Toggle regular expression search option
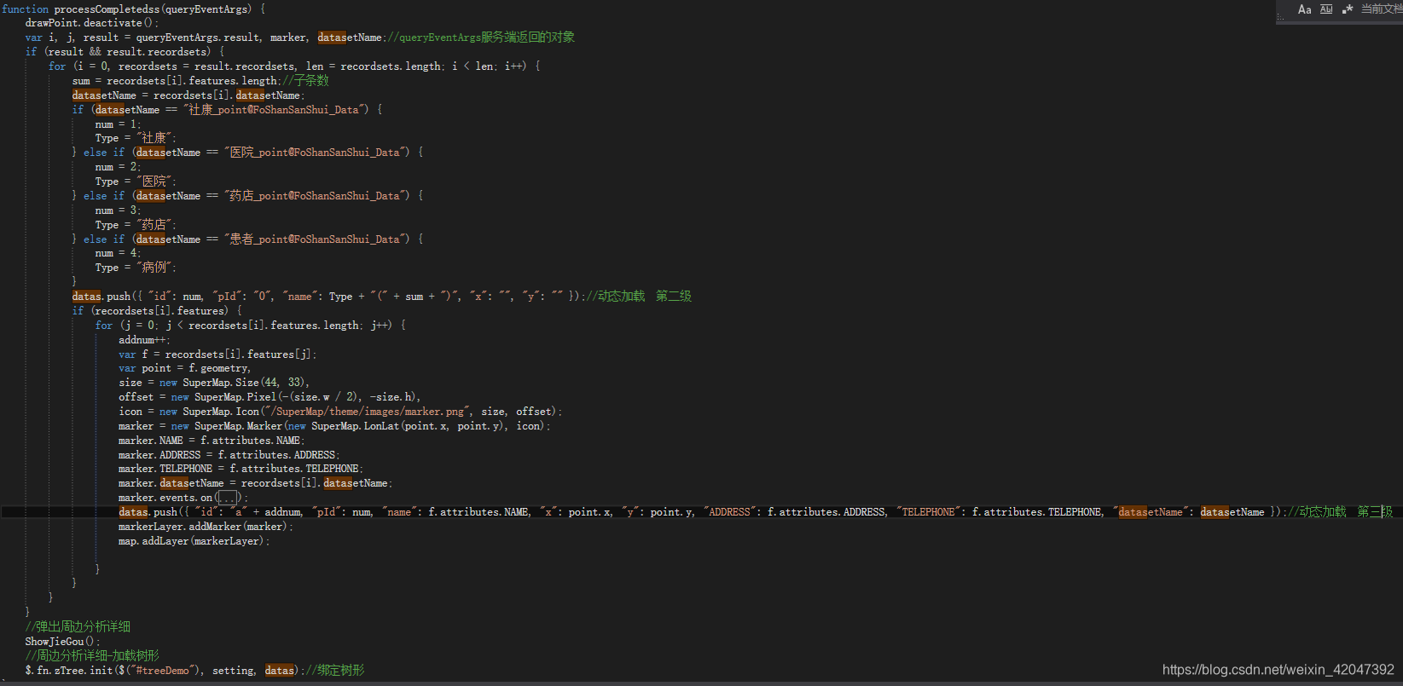 point(1348,9)
